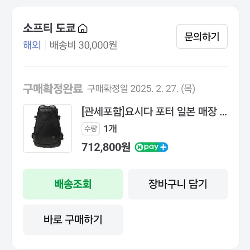Click the (목) weekday in confirmation date

[x=187, y=88]
